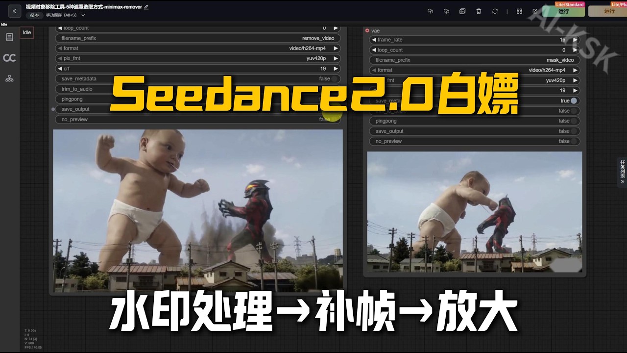Toggle save_output in right node
The width and height of the screenshot is (627, 353).
pyautogui.click(x=574, y=131)
